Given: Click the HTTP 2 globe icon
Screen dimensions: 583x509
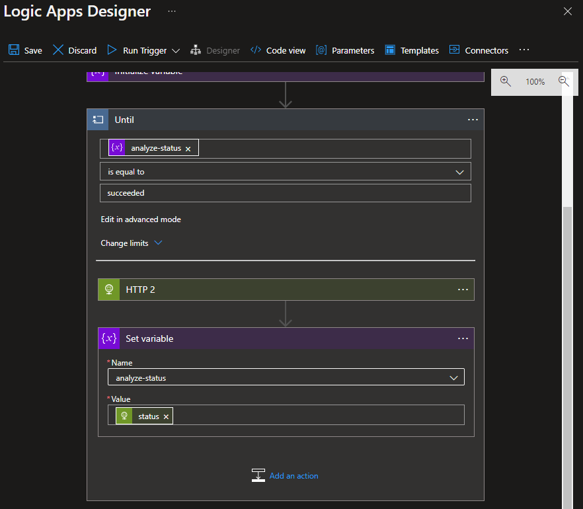Looking at the screenshot, I should click(x=109, y=290).
